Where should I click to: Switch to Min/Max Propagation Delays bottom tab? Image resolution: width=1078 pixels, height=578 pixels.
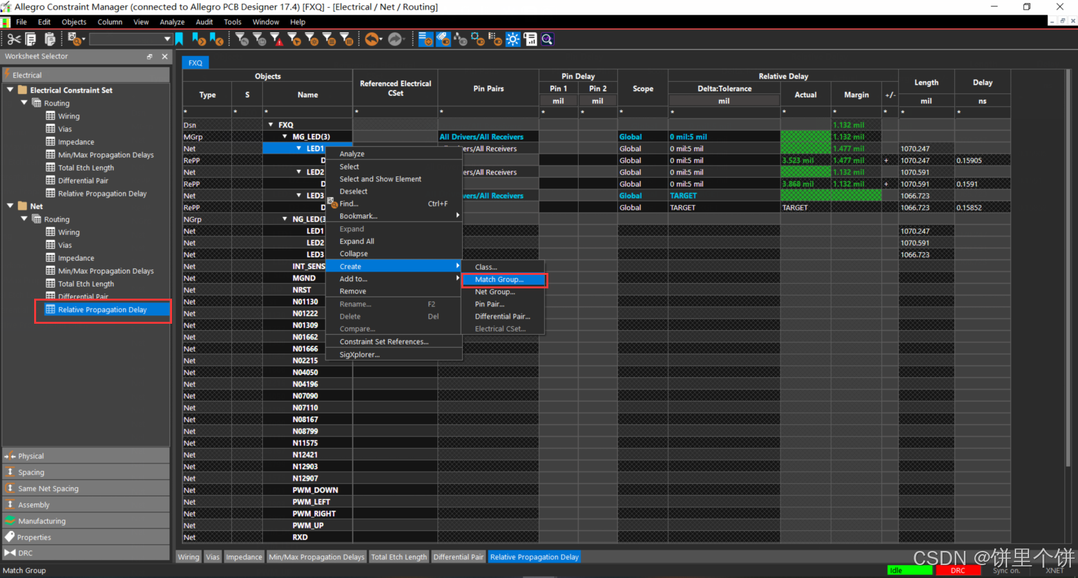tap(316, 557)
